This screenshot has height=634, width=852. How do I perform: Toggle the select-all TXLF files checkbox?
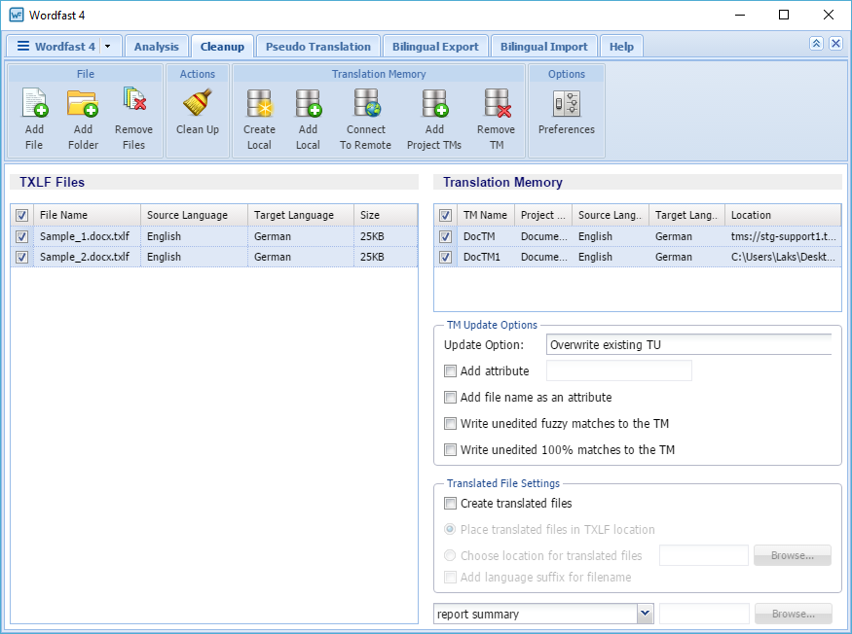21,216
